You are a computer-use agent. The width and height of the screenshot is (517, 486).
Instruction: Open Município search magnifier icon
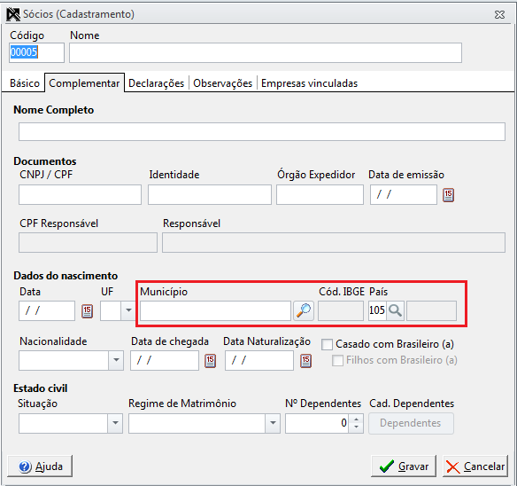pos(304,310)
